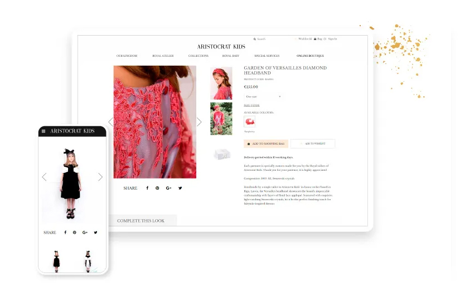This screenshot has height=292, width=460.
Task: Select the headband portrait thumbnail
Action: click(x=221, y=83)
